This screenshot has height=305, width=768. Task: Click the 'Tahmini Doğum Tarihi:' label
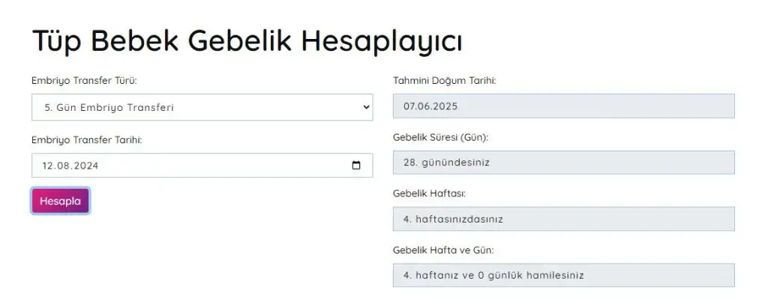(x=444, y=81)
